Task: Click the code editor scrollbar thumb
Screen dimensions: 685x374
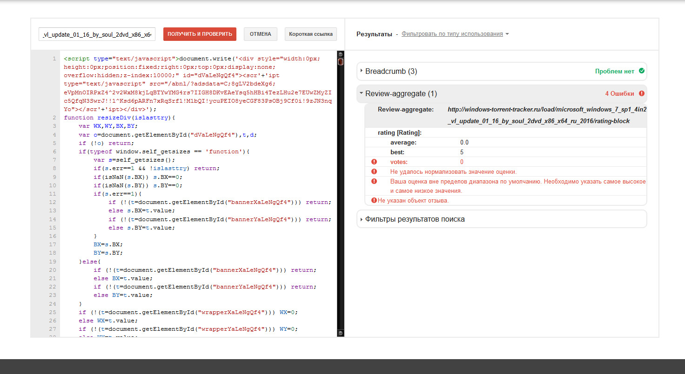Action: [340, 61]
